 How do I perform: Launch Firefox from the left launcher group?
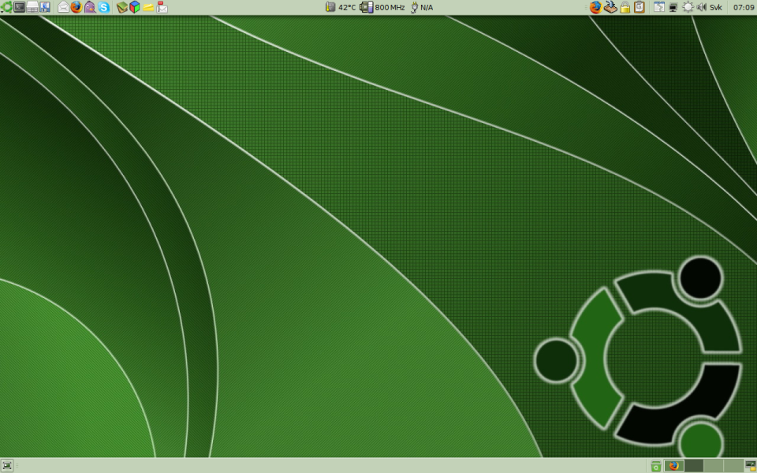click(76, 7)
